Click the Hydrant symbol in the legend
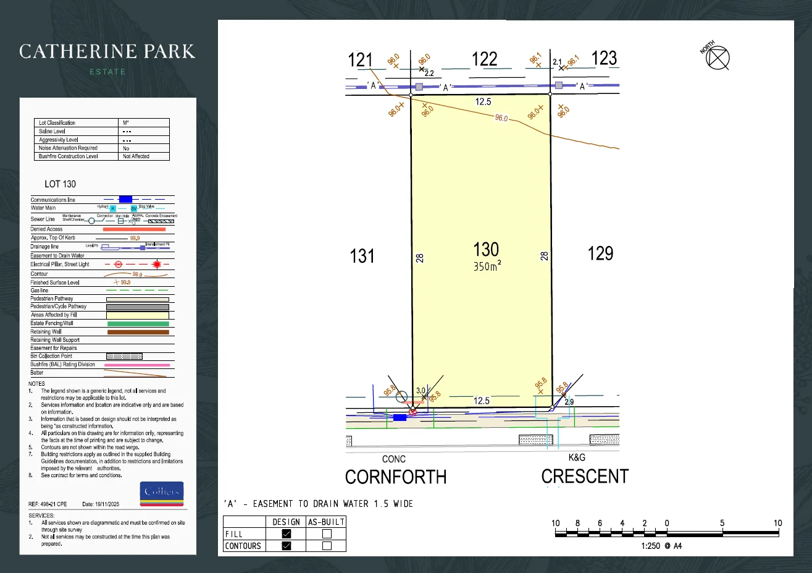The height and width of the screenshot is (573, 812). click(113, 209)
